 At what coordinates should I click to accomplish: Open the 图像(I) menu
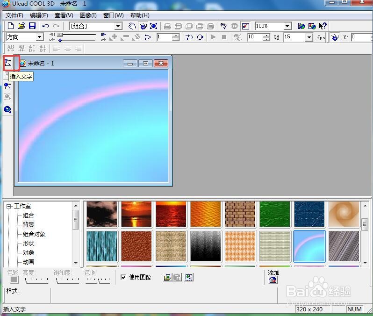point(88,15)
